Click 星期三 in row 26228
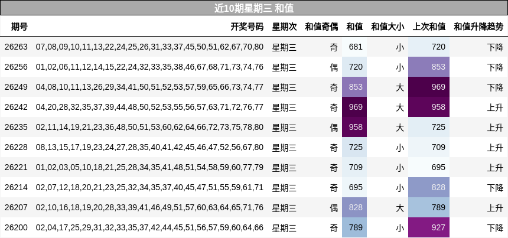508x238 pixels. 285,148
